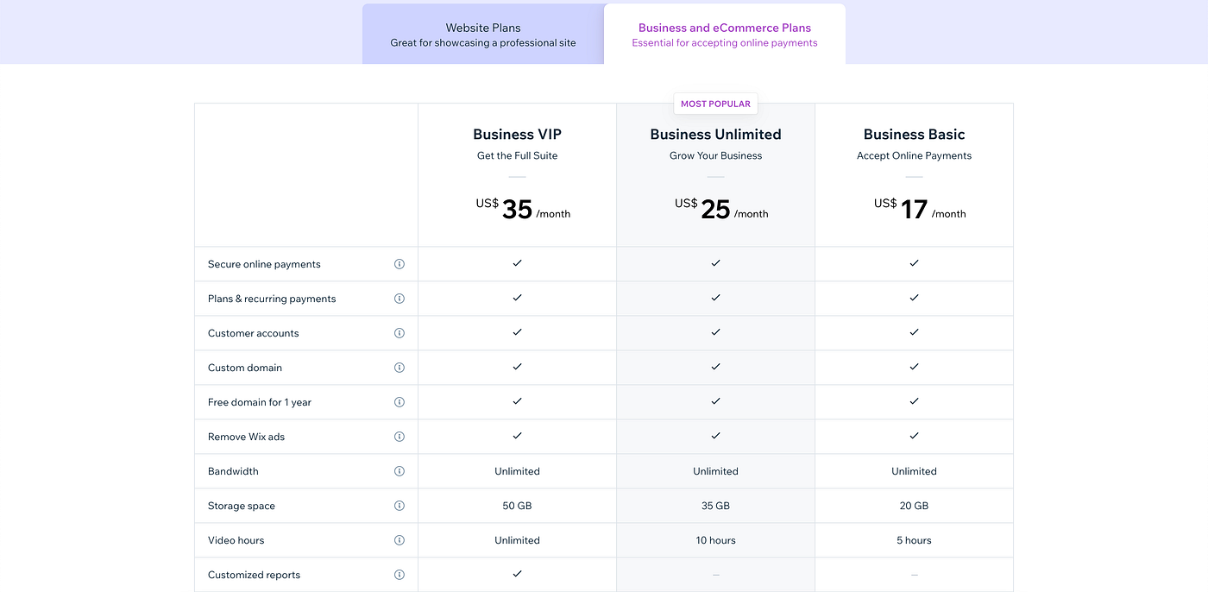This screenshot has width=1208, height=592.
Task: Switch to the Website Plans tab
Action: coord(483,35)
